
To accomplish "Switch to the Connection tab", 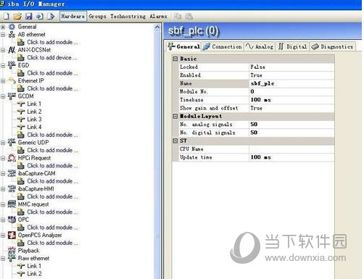I will pos(223,46).
